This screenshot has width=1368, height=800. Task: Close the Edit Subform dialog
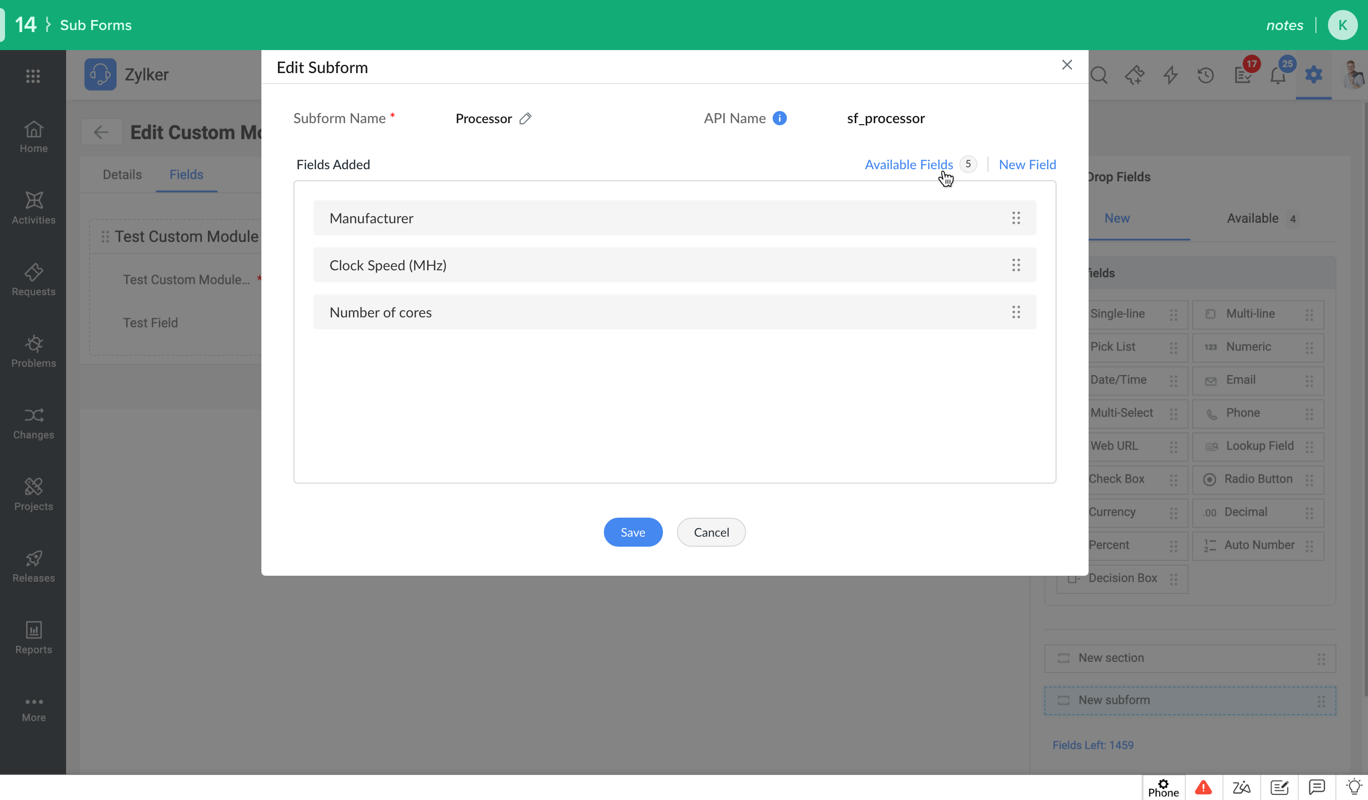point(1066,65)
